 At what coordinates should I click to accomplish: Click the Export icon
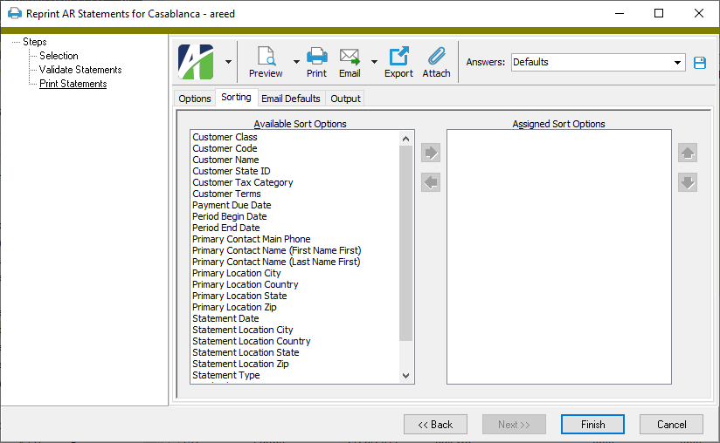pyautogui.click(x=398, y=58)
